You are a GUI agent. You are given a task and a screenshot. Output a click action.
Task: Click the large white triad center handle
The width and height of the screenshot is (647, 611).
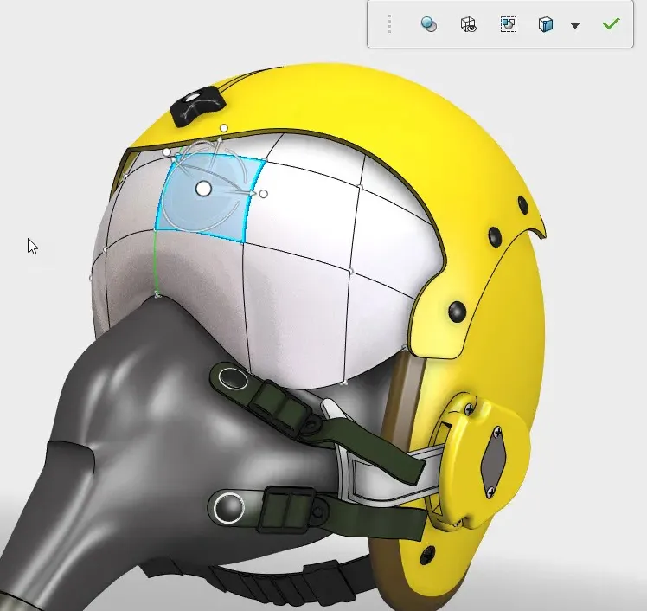(x=203, y=189)
